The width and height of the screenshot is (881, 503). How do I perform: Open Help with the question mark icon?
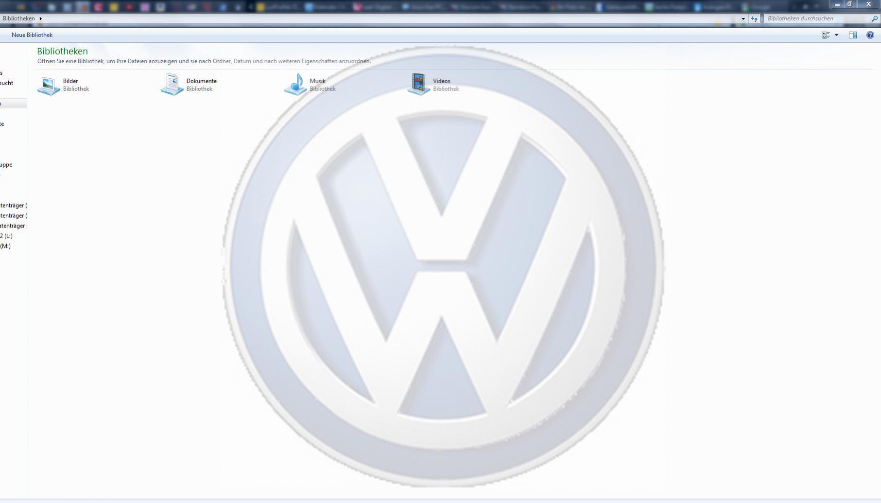point(870,35)
